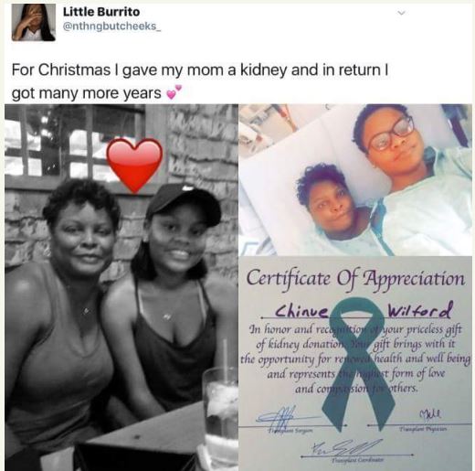The image size is (475, 471).
Task: Click the black baseball cap in photo
Action: (184, 204)
